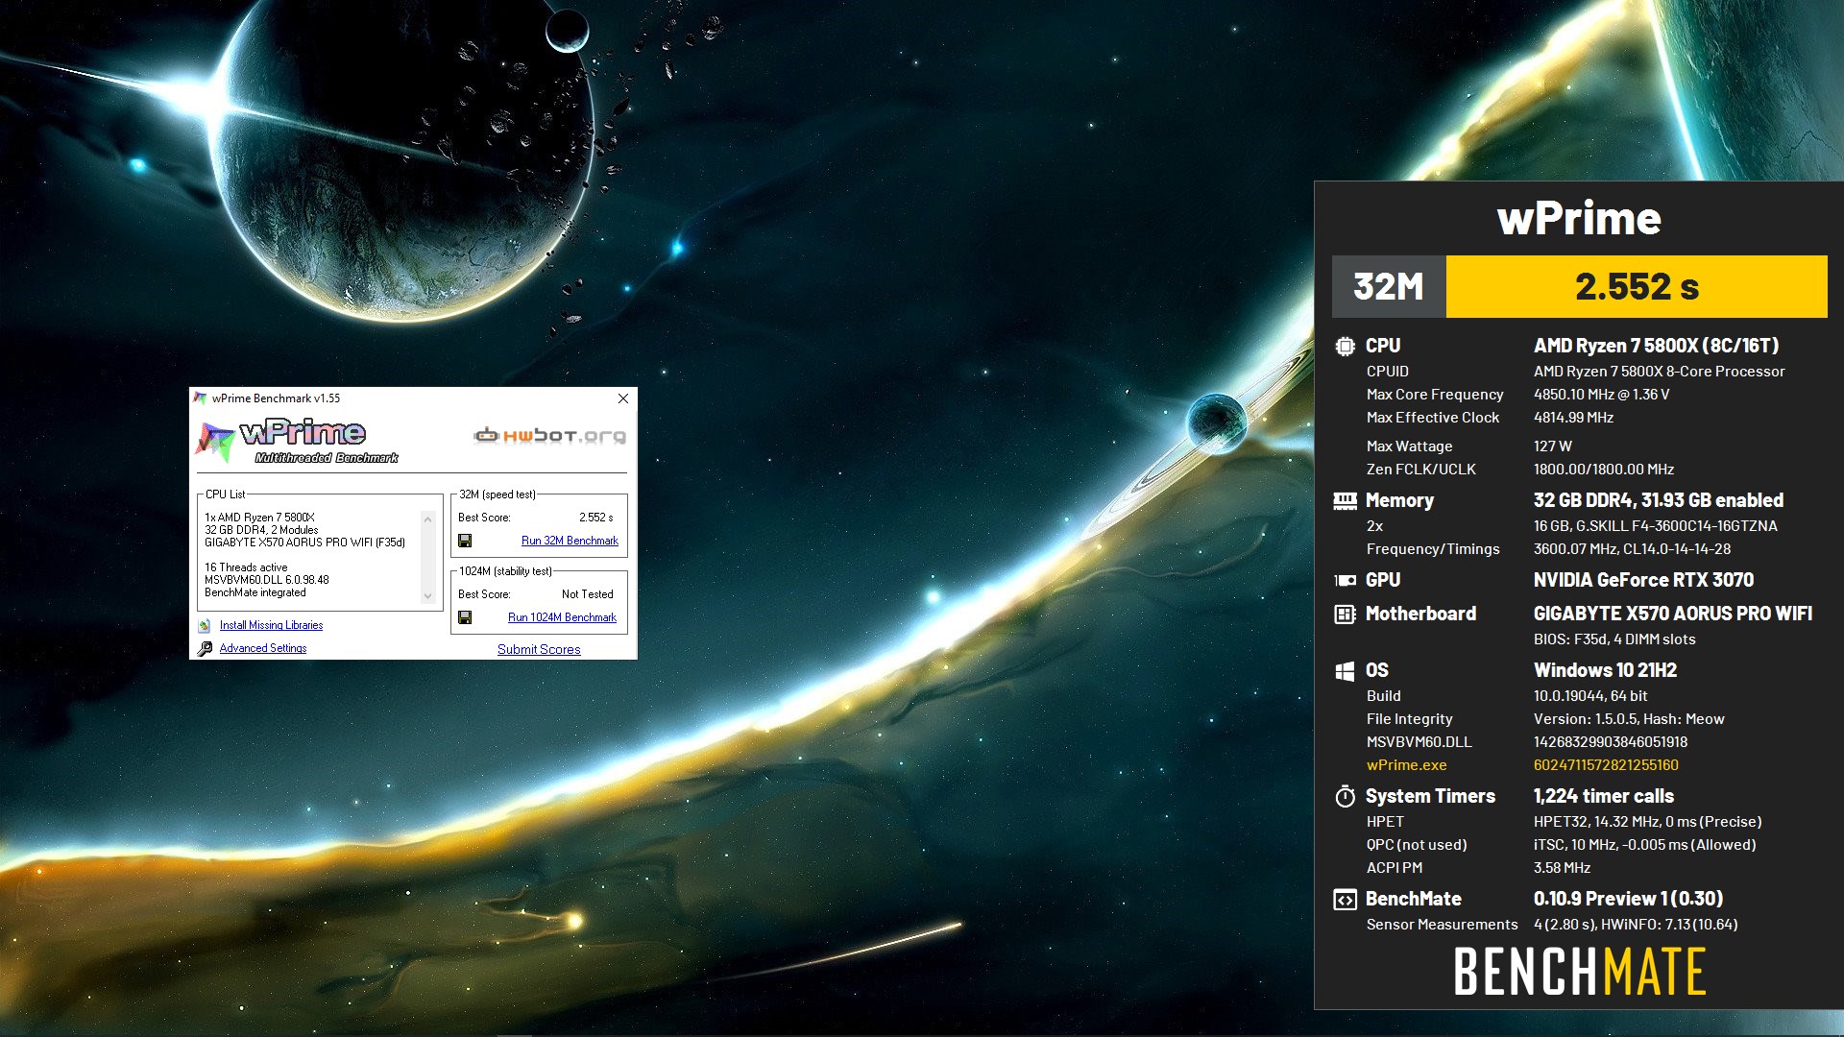This screenshot has width=1844, height=1037.
Task: Click yellow hash '6024711572821255160'
Action: click(1606, 765)
